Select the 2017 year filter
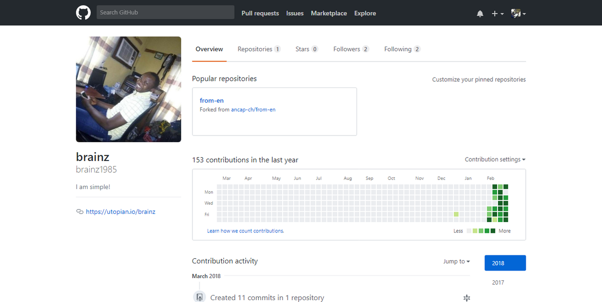 pos(498,282)
